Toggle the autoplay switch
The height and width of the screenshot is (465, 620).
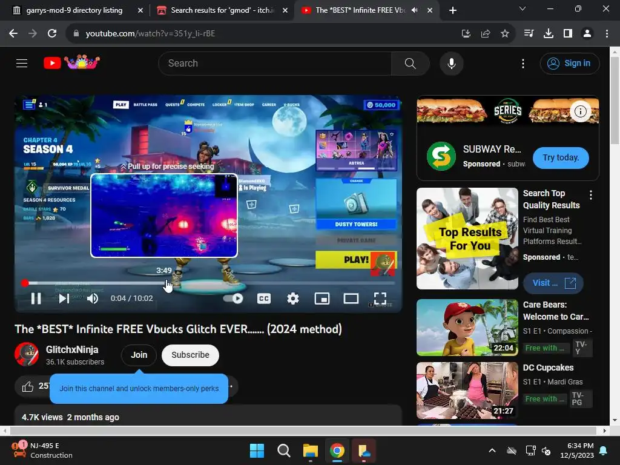233,298
